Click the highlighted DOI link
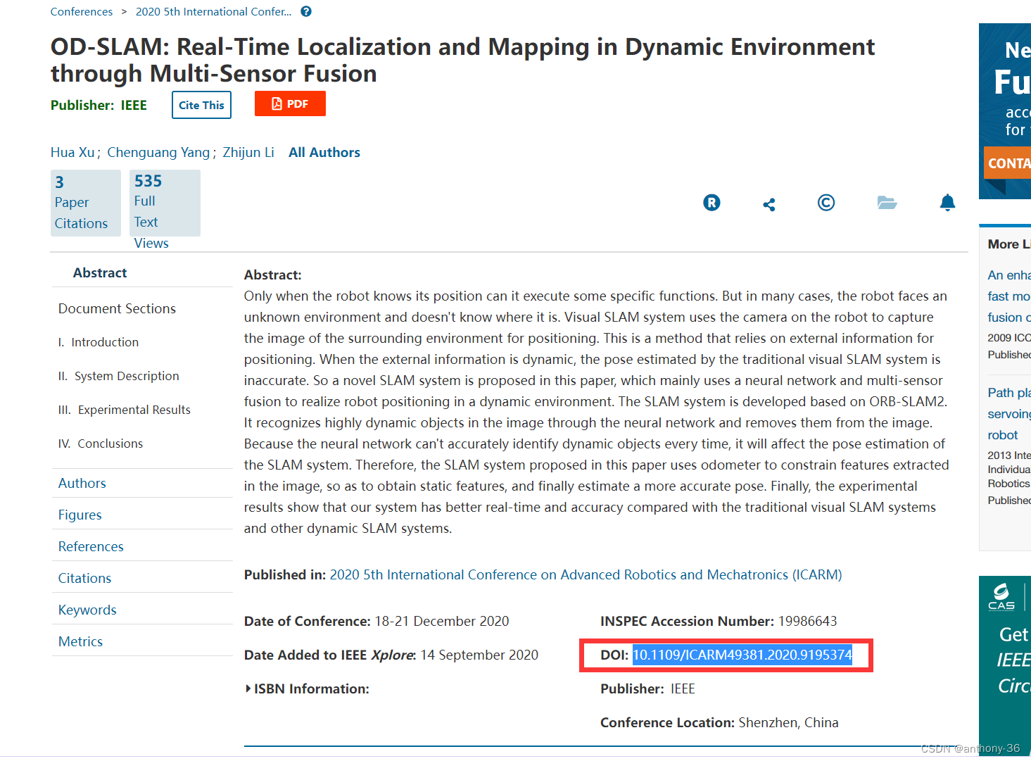Viewport: 1031px width, 761px height. pos(742,655)
